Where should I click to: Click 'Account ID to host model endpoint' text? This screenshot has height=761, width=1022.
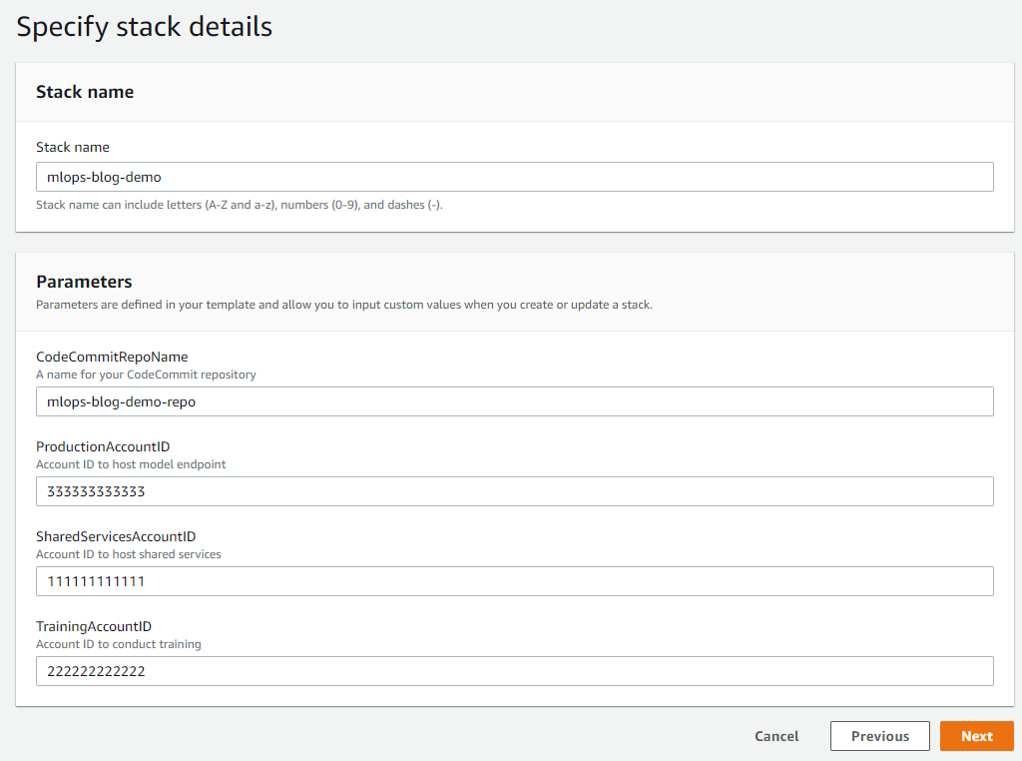pyautogui.click(x=131, y=464)
